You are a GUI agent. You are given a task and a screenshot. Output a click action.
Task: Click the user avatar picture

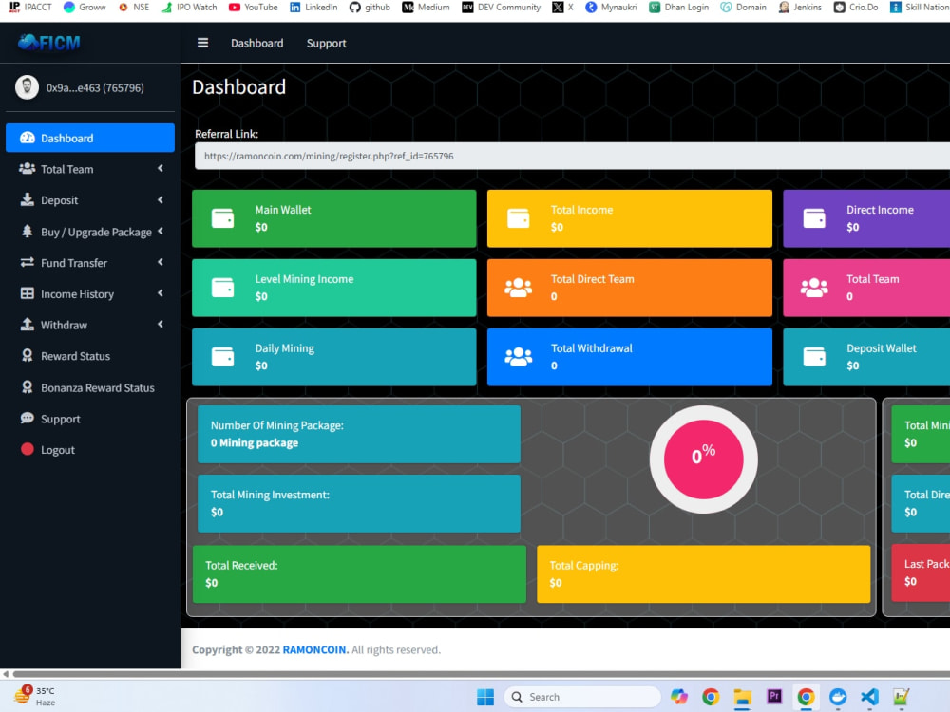(x=27, y=87)
